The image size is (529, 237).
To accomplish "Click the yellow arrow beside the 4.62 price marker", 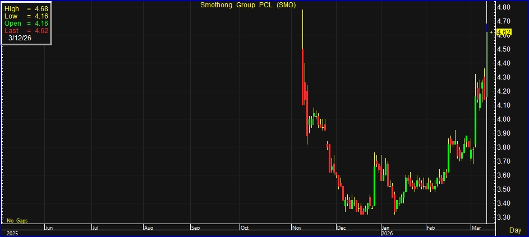I will (x=491, y=32).
